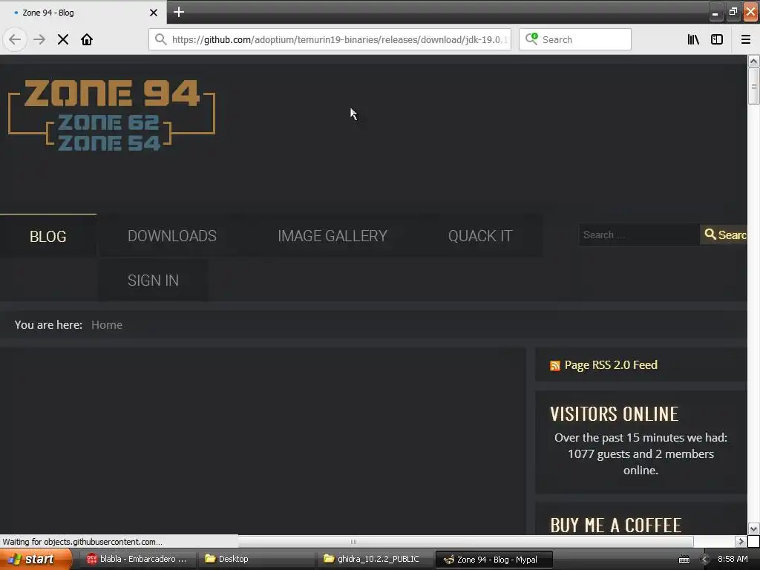Screen dimensions: 760x570
Task: Open the QUACK IT menu item
Action: pos(480,235)
